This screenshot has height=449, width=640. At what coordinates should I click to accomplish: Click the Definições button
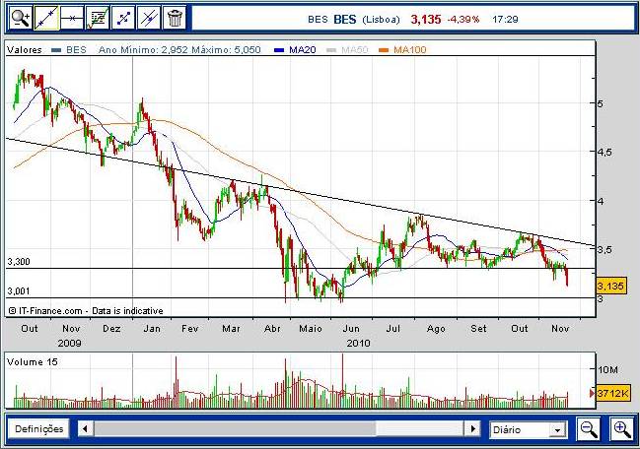pos(38,429)
